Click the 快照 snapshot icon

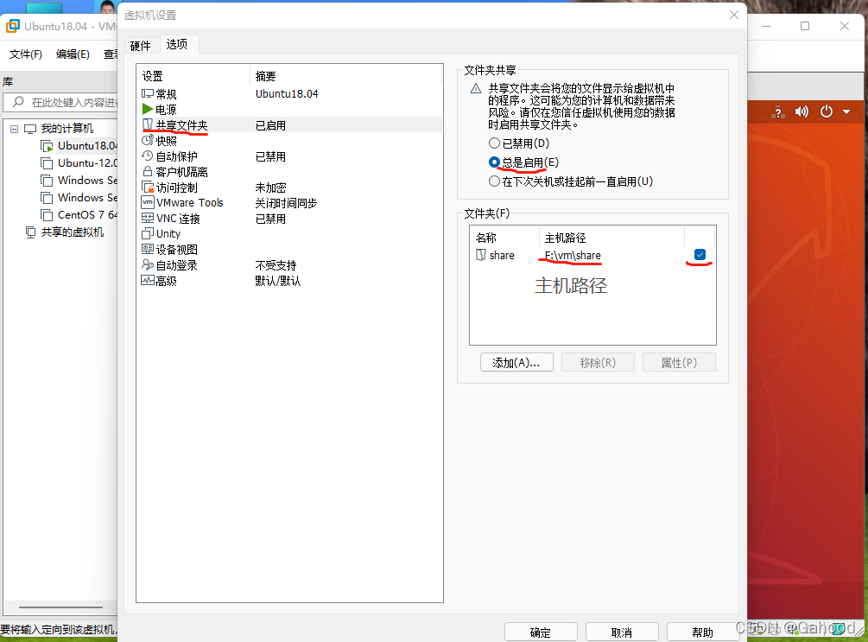click(x=147, y=140)
